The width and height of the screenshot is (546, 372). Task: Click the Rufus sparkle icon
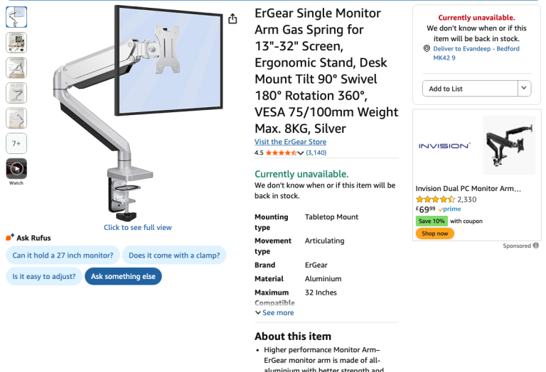pyautogui.click(x=10, y=237)
